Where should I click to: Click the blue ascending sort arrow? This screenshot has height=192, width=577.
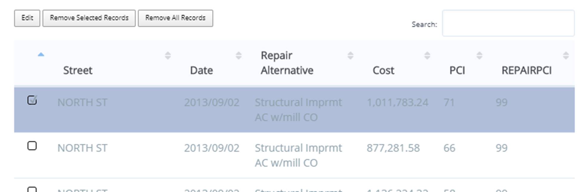41,55
